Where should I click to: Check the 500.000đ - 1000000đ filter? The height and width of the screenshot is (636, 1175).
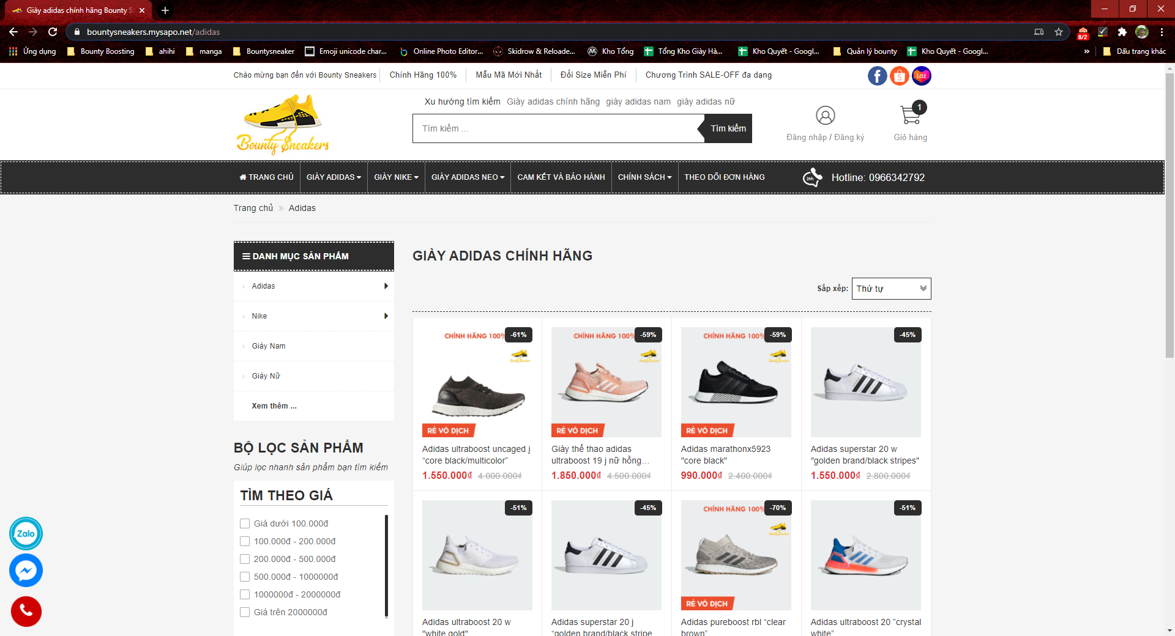pos(245,577)
